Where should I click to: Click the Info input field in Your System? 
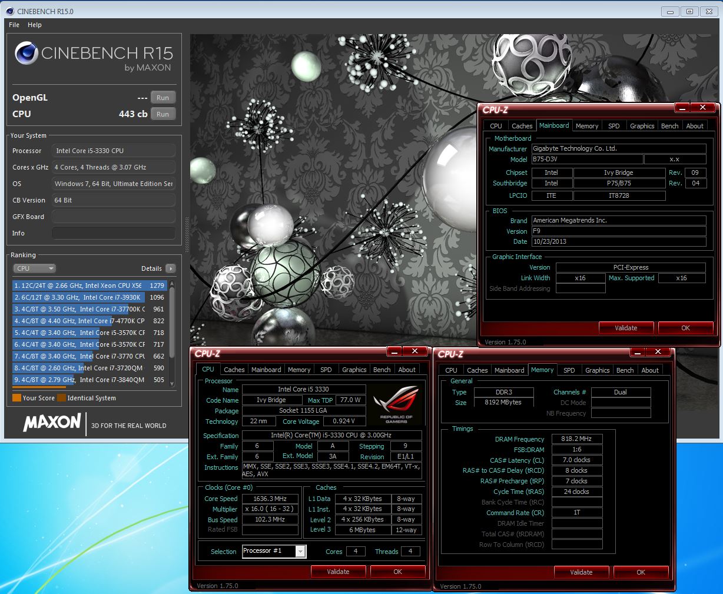coord(114,233)
